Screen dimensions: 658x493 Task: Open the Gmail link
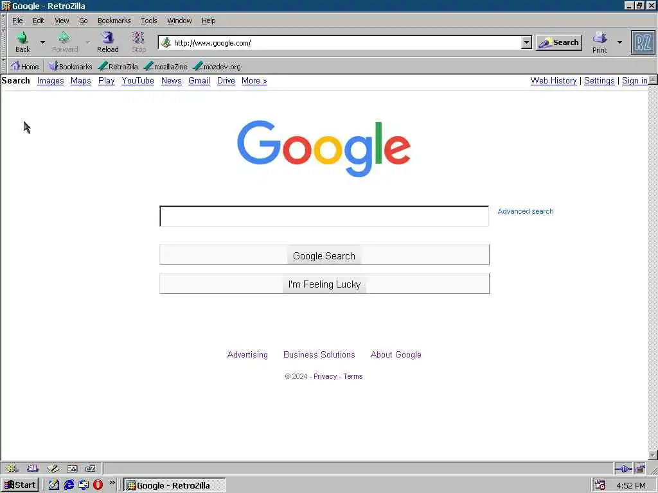tap(199, 80)
